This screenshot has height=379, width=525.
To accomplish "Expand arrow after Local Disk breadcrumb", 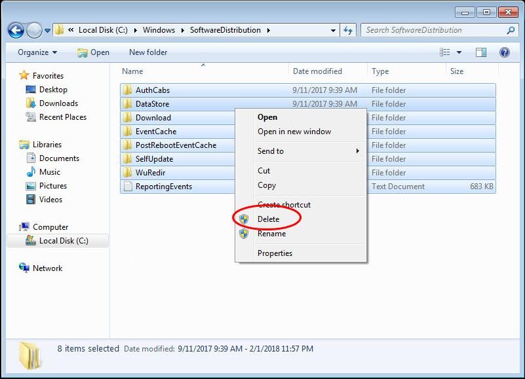I will tap(135, 31).
